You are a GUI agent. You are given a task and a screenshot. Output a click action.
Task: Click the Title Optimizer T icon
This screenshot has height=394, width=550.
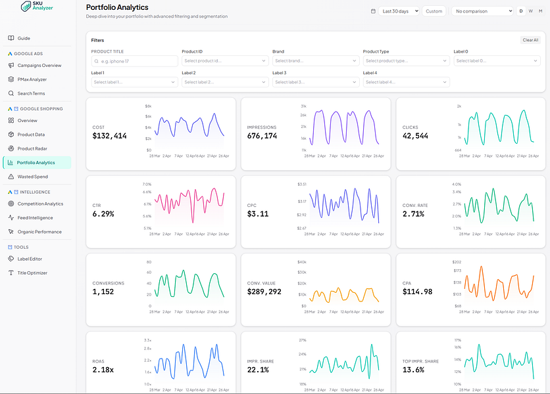pyautogui.click(x=11, y=273)
